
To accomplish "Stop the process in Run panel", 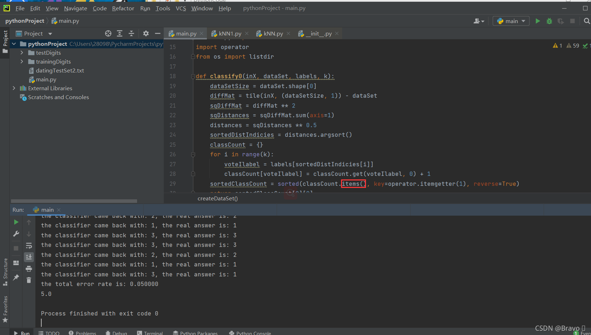I will [x=16, y=248].
